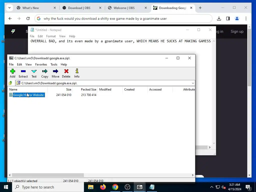The width and height of the screenshot is (256, 192).
Task: Run Test on the archive in 7-Zip
Action: [34, 73]
